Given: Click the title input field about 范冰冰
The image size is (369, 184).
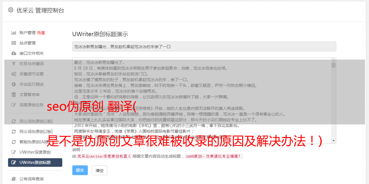Looking at the screenshot, I should coord(204,46).
